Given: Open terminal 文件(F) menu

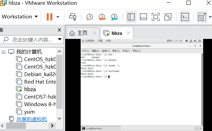Looking at the screenshot, I should click(85, 51).
